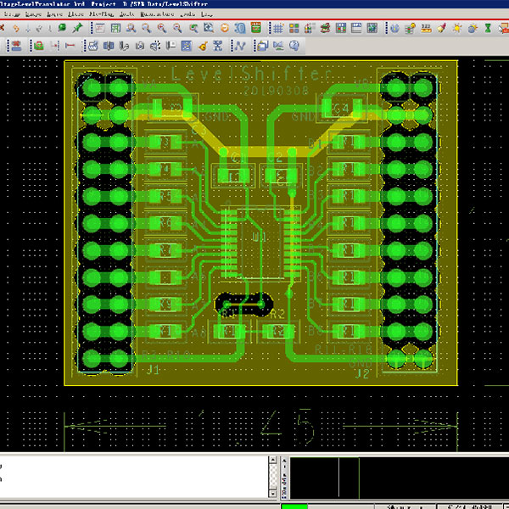The height and width of the screenshot is (509, 509).
Task: Select the R11-R18 silkscreen text
Action: click(344, 350)
